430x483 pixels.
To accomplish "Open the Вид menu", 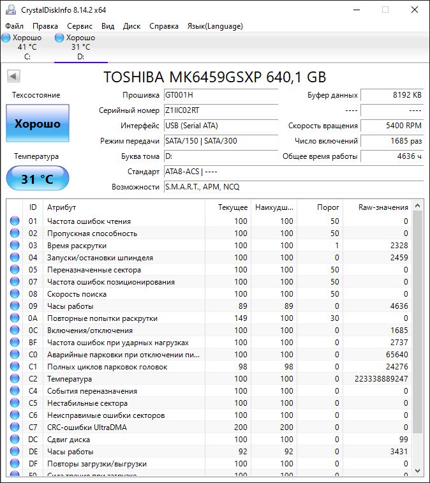I will click(108, 26).
